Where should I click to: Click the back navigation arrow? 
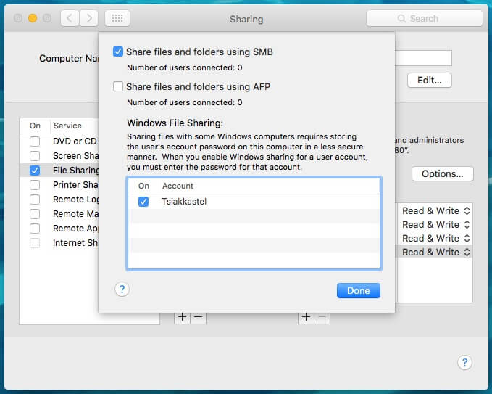pyautogui.click(x=70, y=18)
